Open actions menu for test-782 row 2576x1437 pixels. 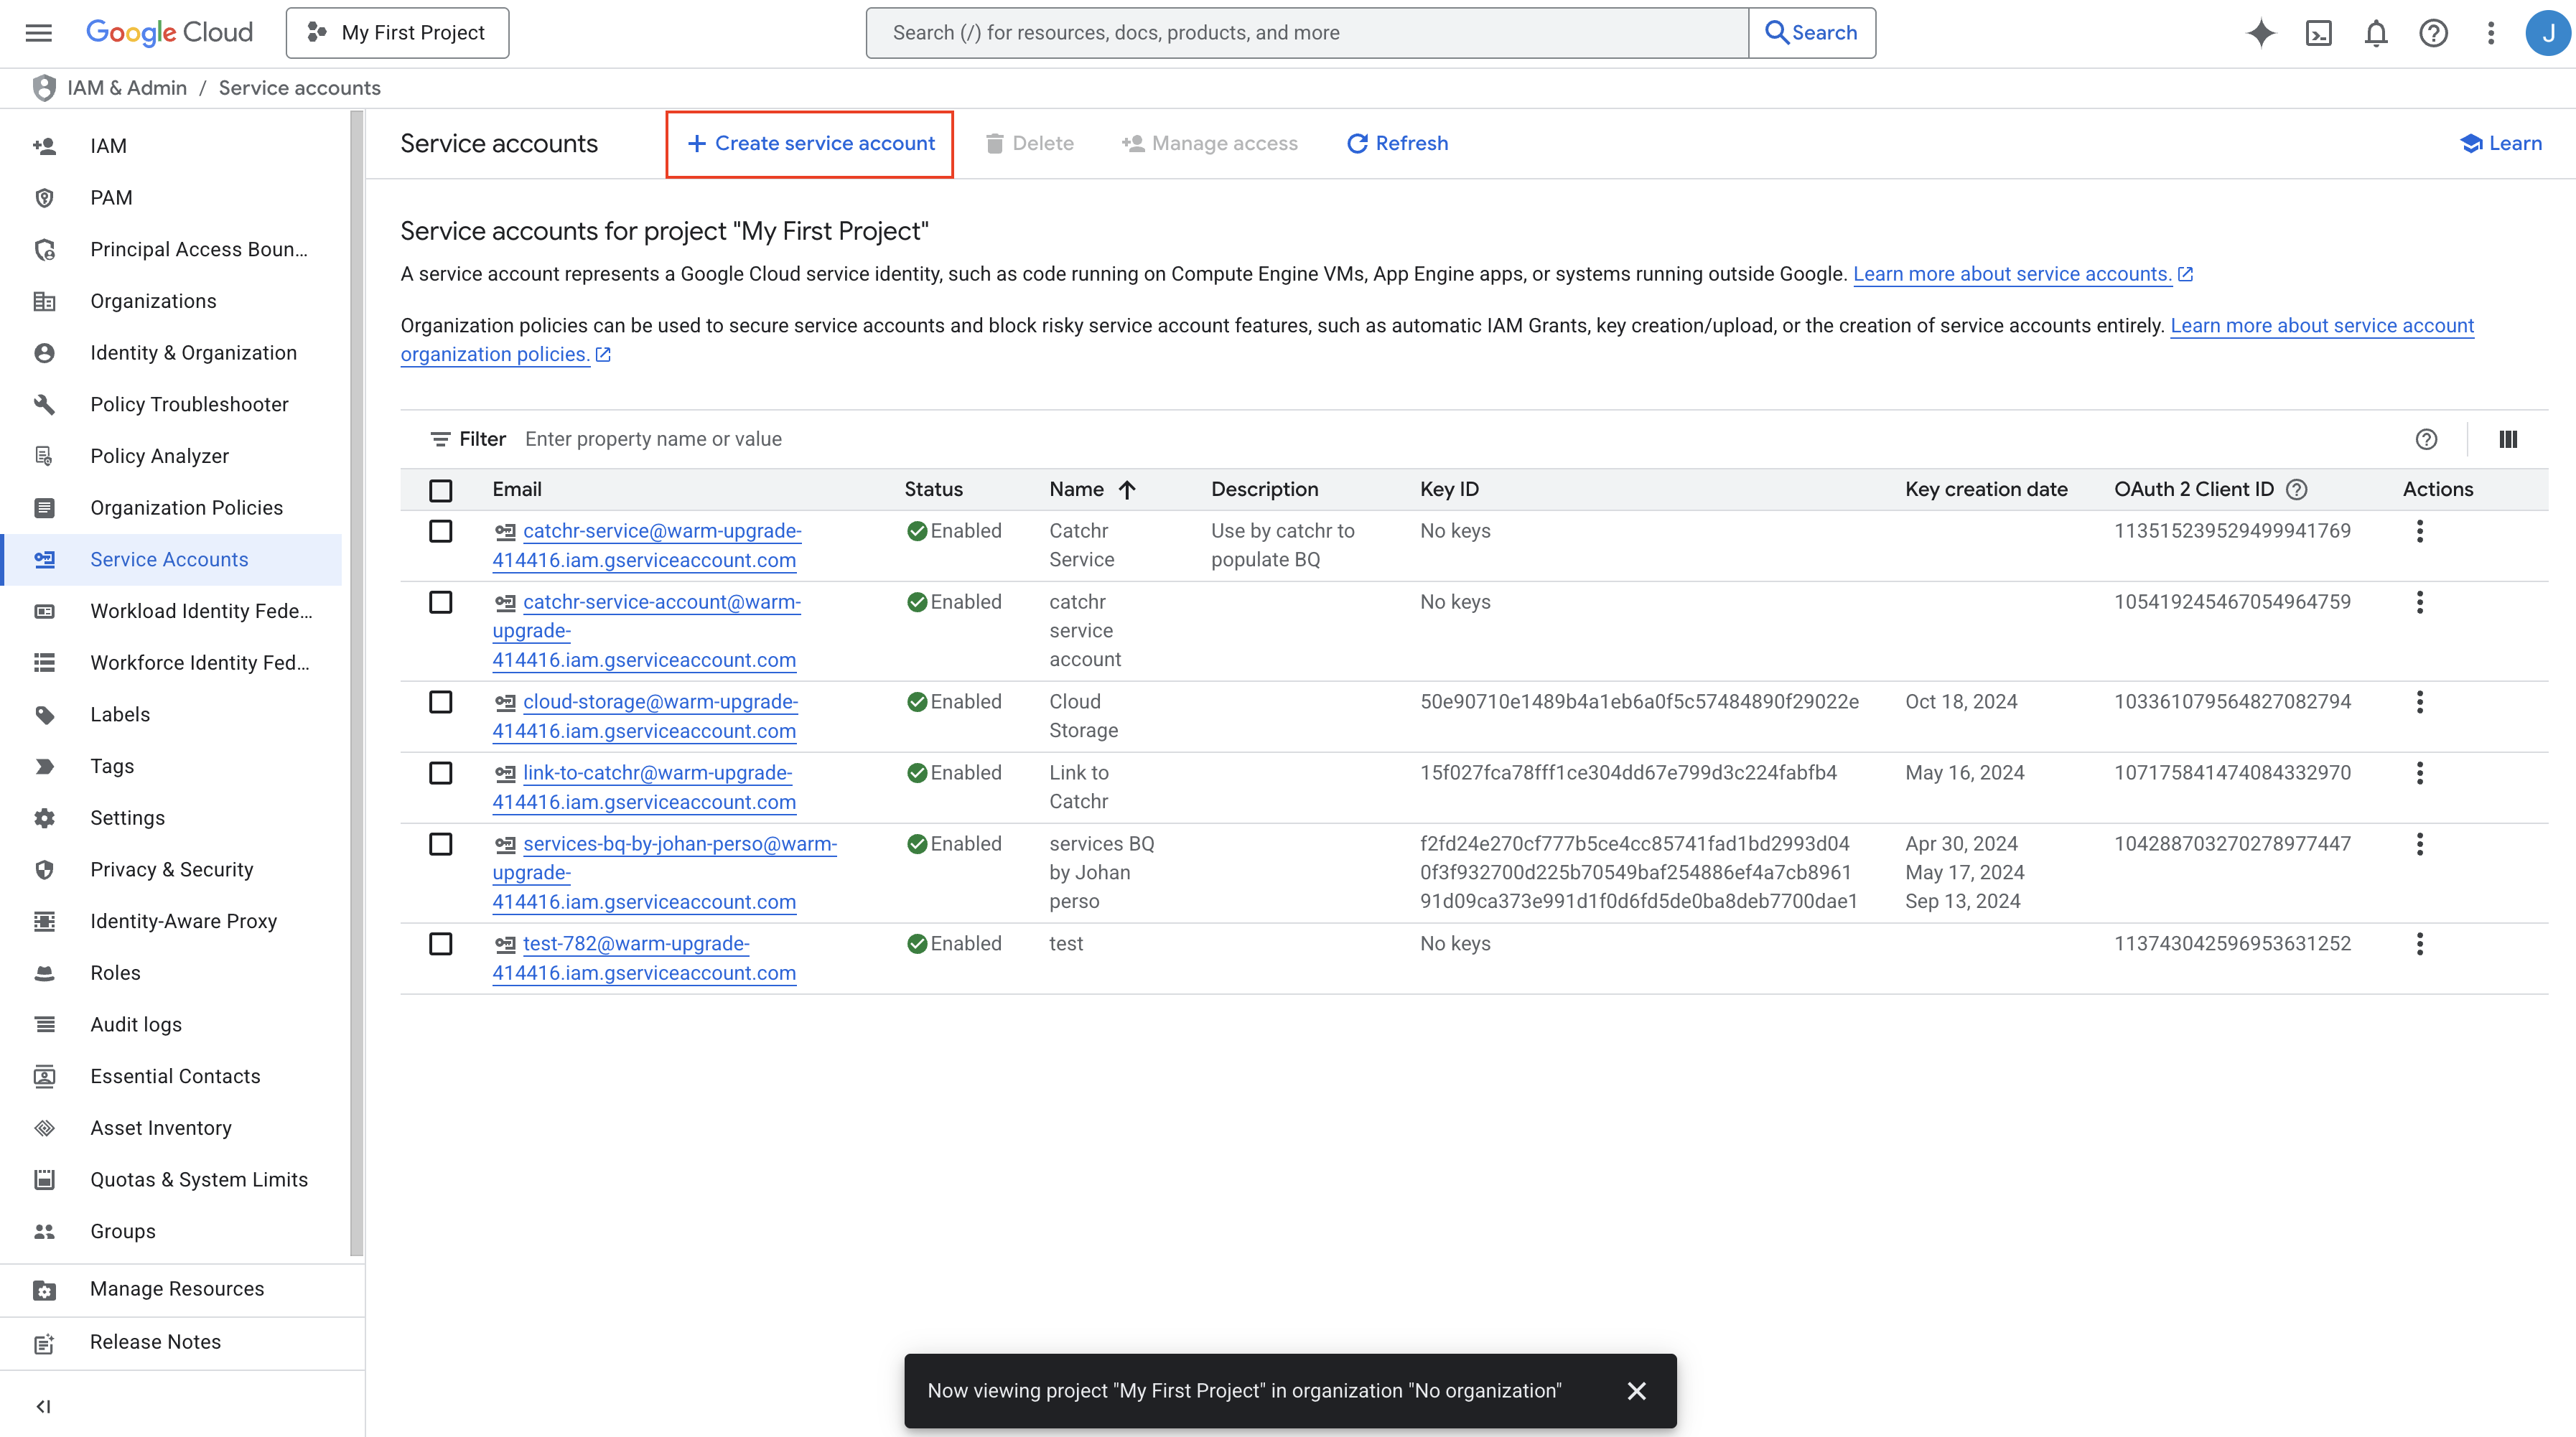tap(2419, 944)
